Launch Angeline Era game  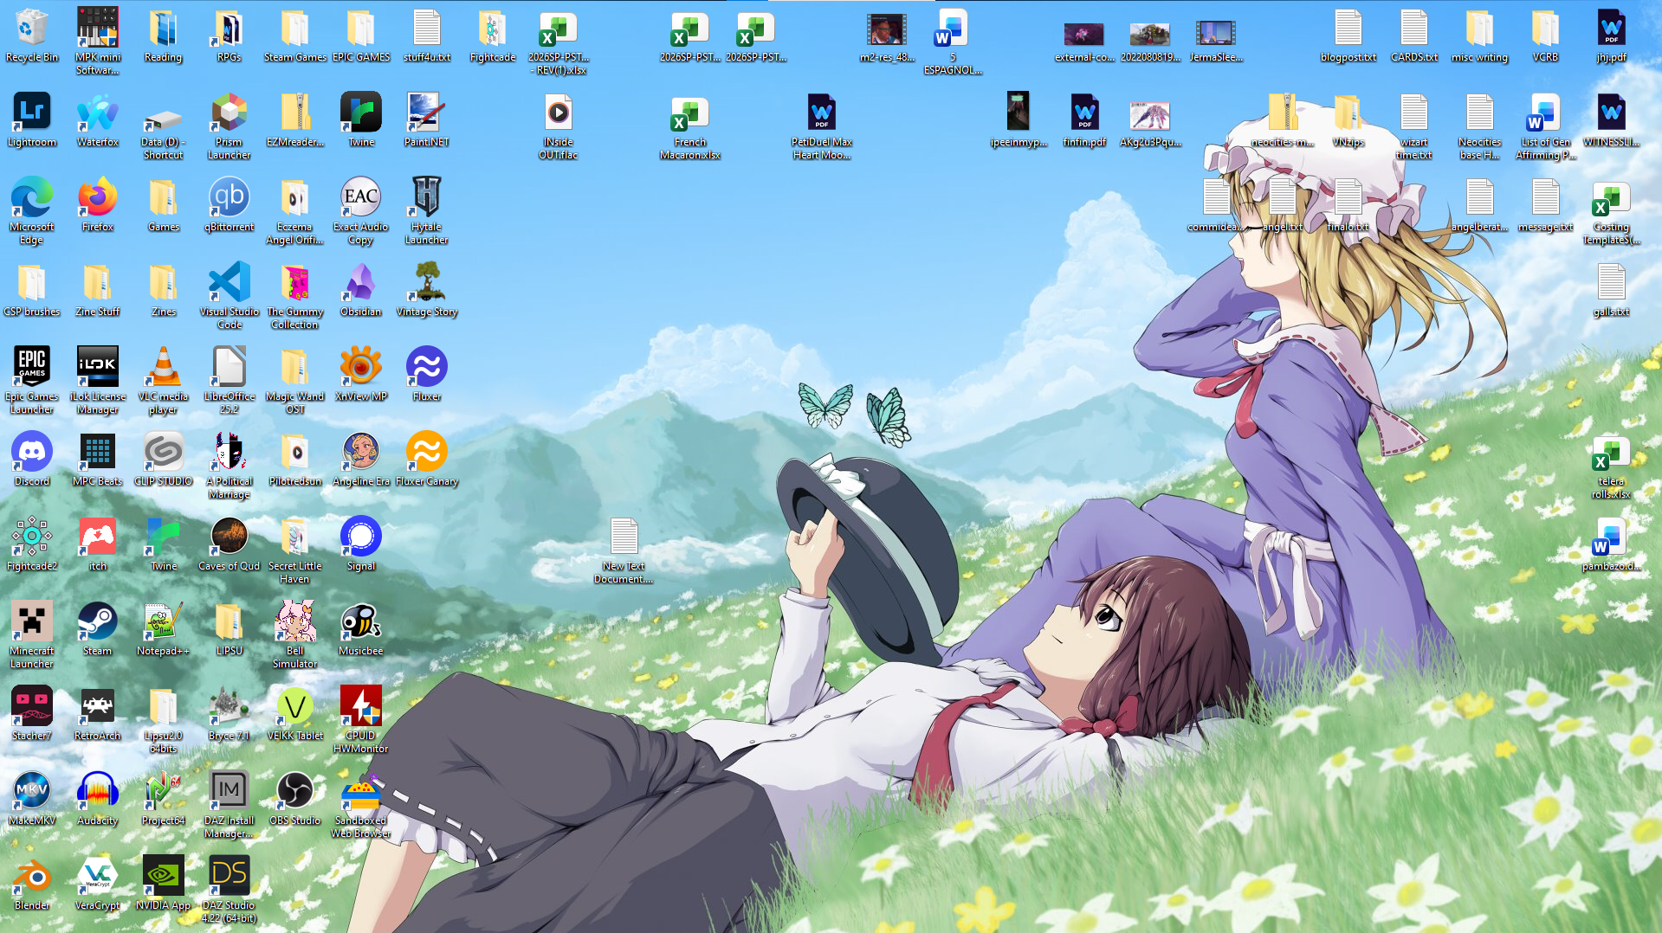tap(361, 460)
